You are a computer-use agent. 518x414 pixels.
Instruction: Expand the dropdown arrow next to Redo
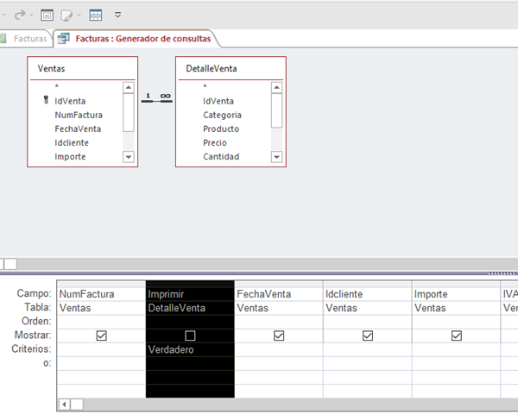(31, 15)
